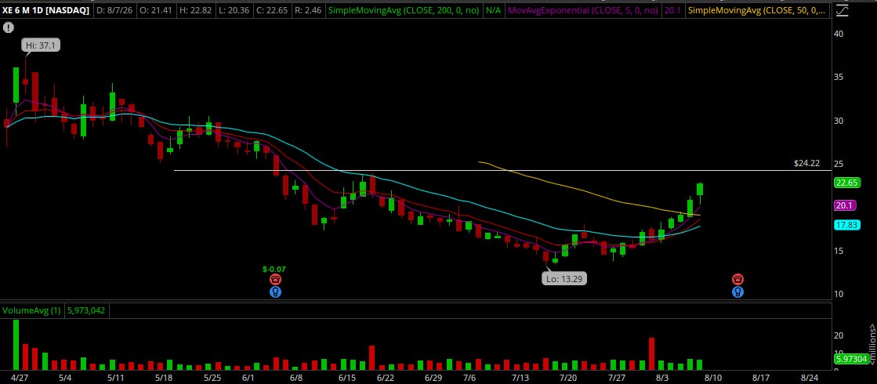This screenshot has width=877, height=384.
Task: Select the Hi: 37.1 price bubble
Action: 40,45
